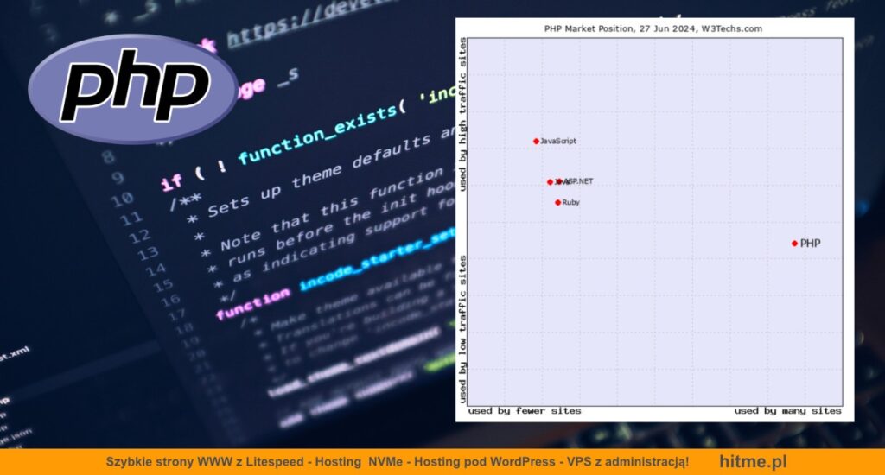
Task: Click "used by high traffic sites" axis label
Action: click(464, 114)
